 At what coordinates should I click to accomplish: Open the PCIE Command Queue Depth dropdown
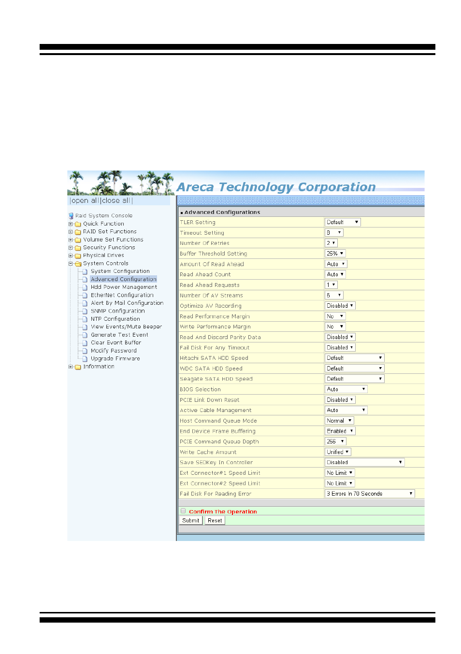pyautogui.click(x=335, y=442)
